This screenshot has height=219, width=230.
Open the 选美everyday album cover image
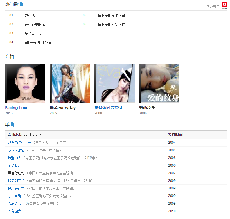[70, 83]
